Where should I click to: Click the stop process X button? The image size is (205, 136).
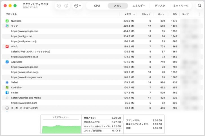pyautogui.click(x=59, y=6)
